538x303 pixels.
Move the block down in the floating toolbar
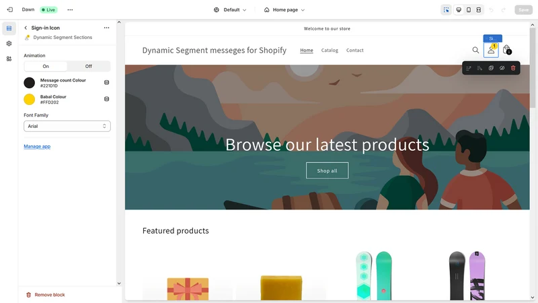click(x=479, y=68)
